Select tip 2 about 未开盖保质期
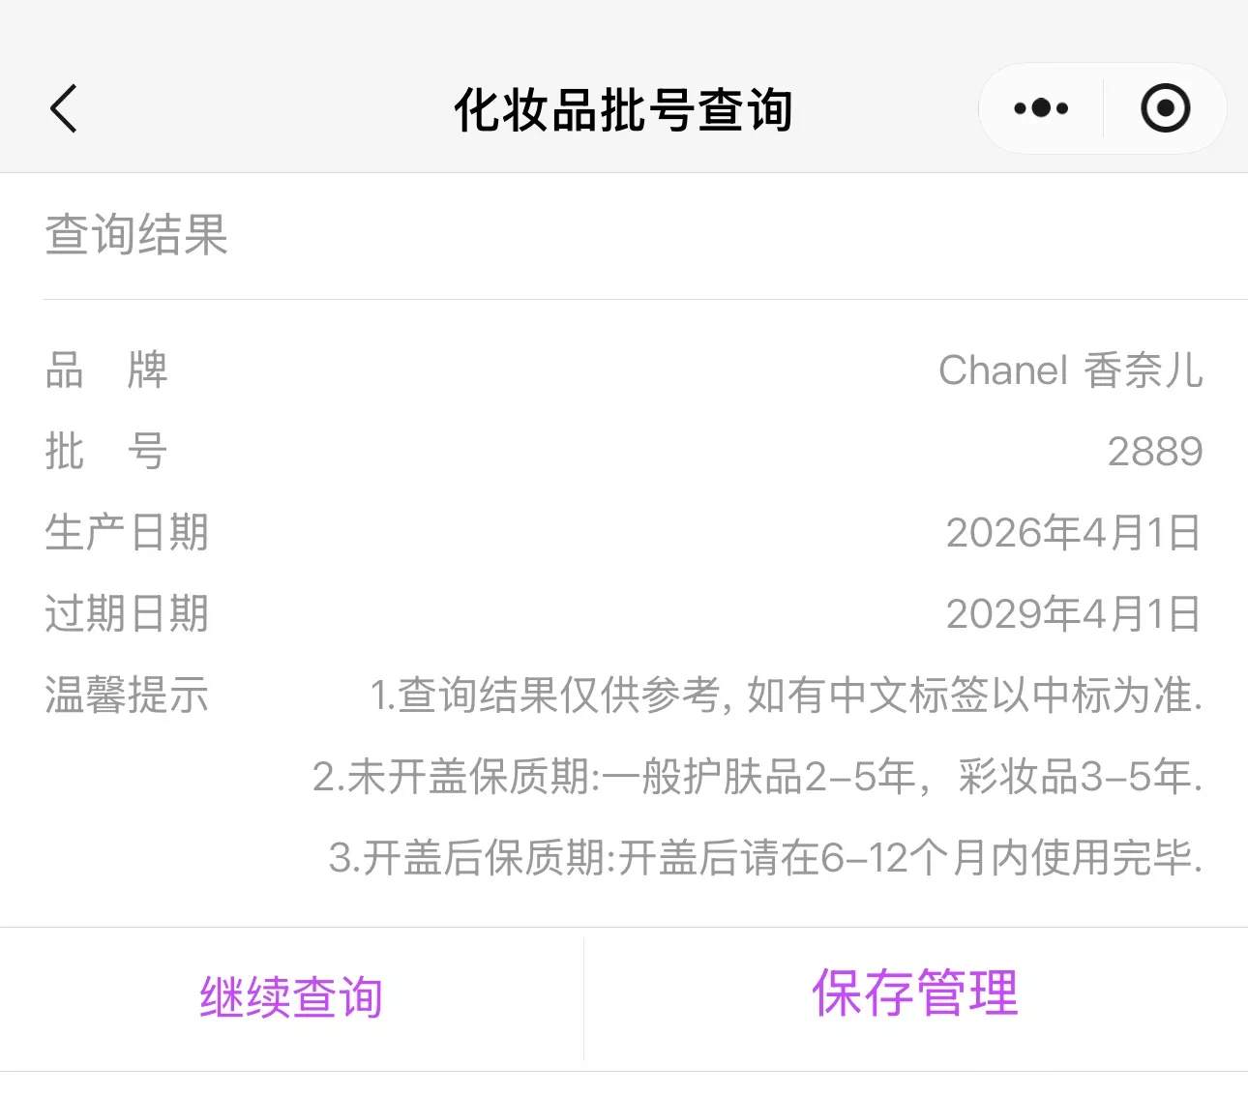 tap(758, 777)
